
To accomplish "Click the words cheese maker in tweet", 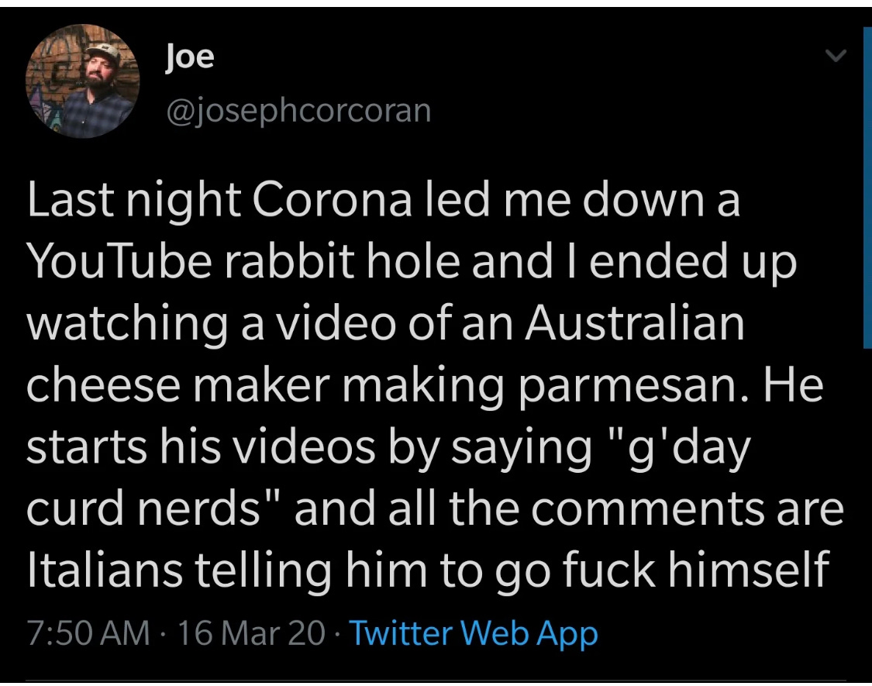I will click(178, 384).
